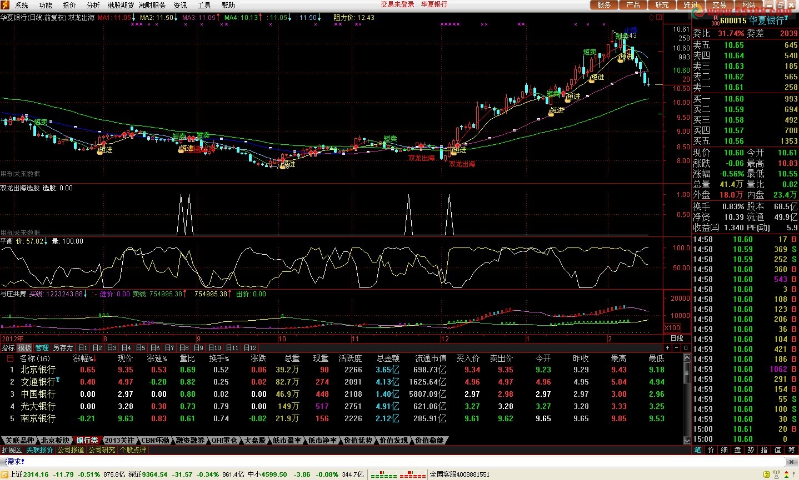Click the minus button on the chart toolbar
799x480 pixels.
click(677, 348)
